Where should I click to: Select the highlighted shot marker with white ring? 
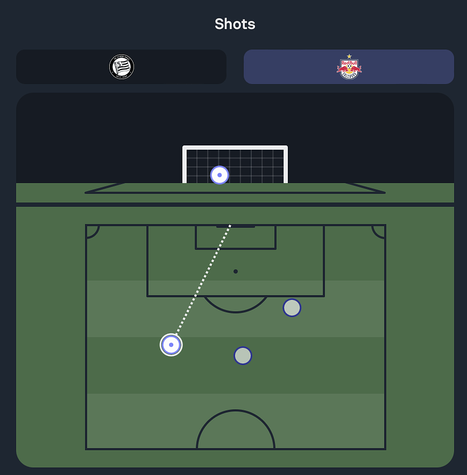171,345
